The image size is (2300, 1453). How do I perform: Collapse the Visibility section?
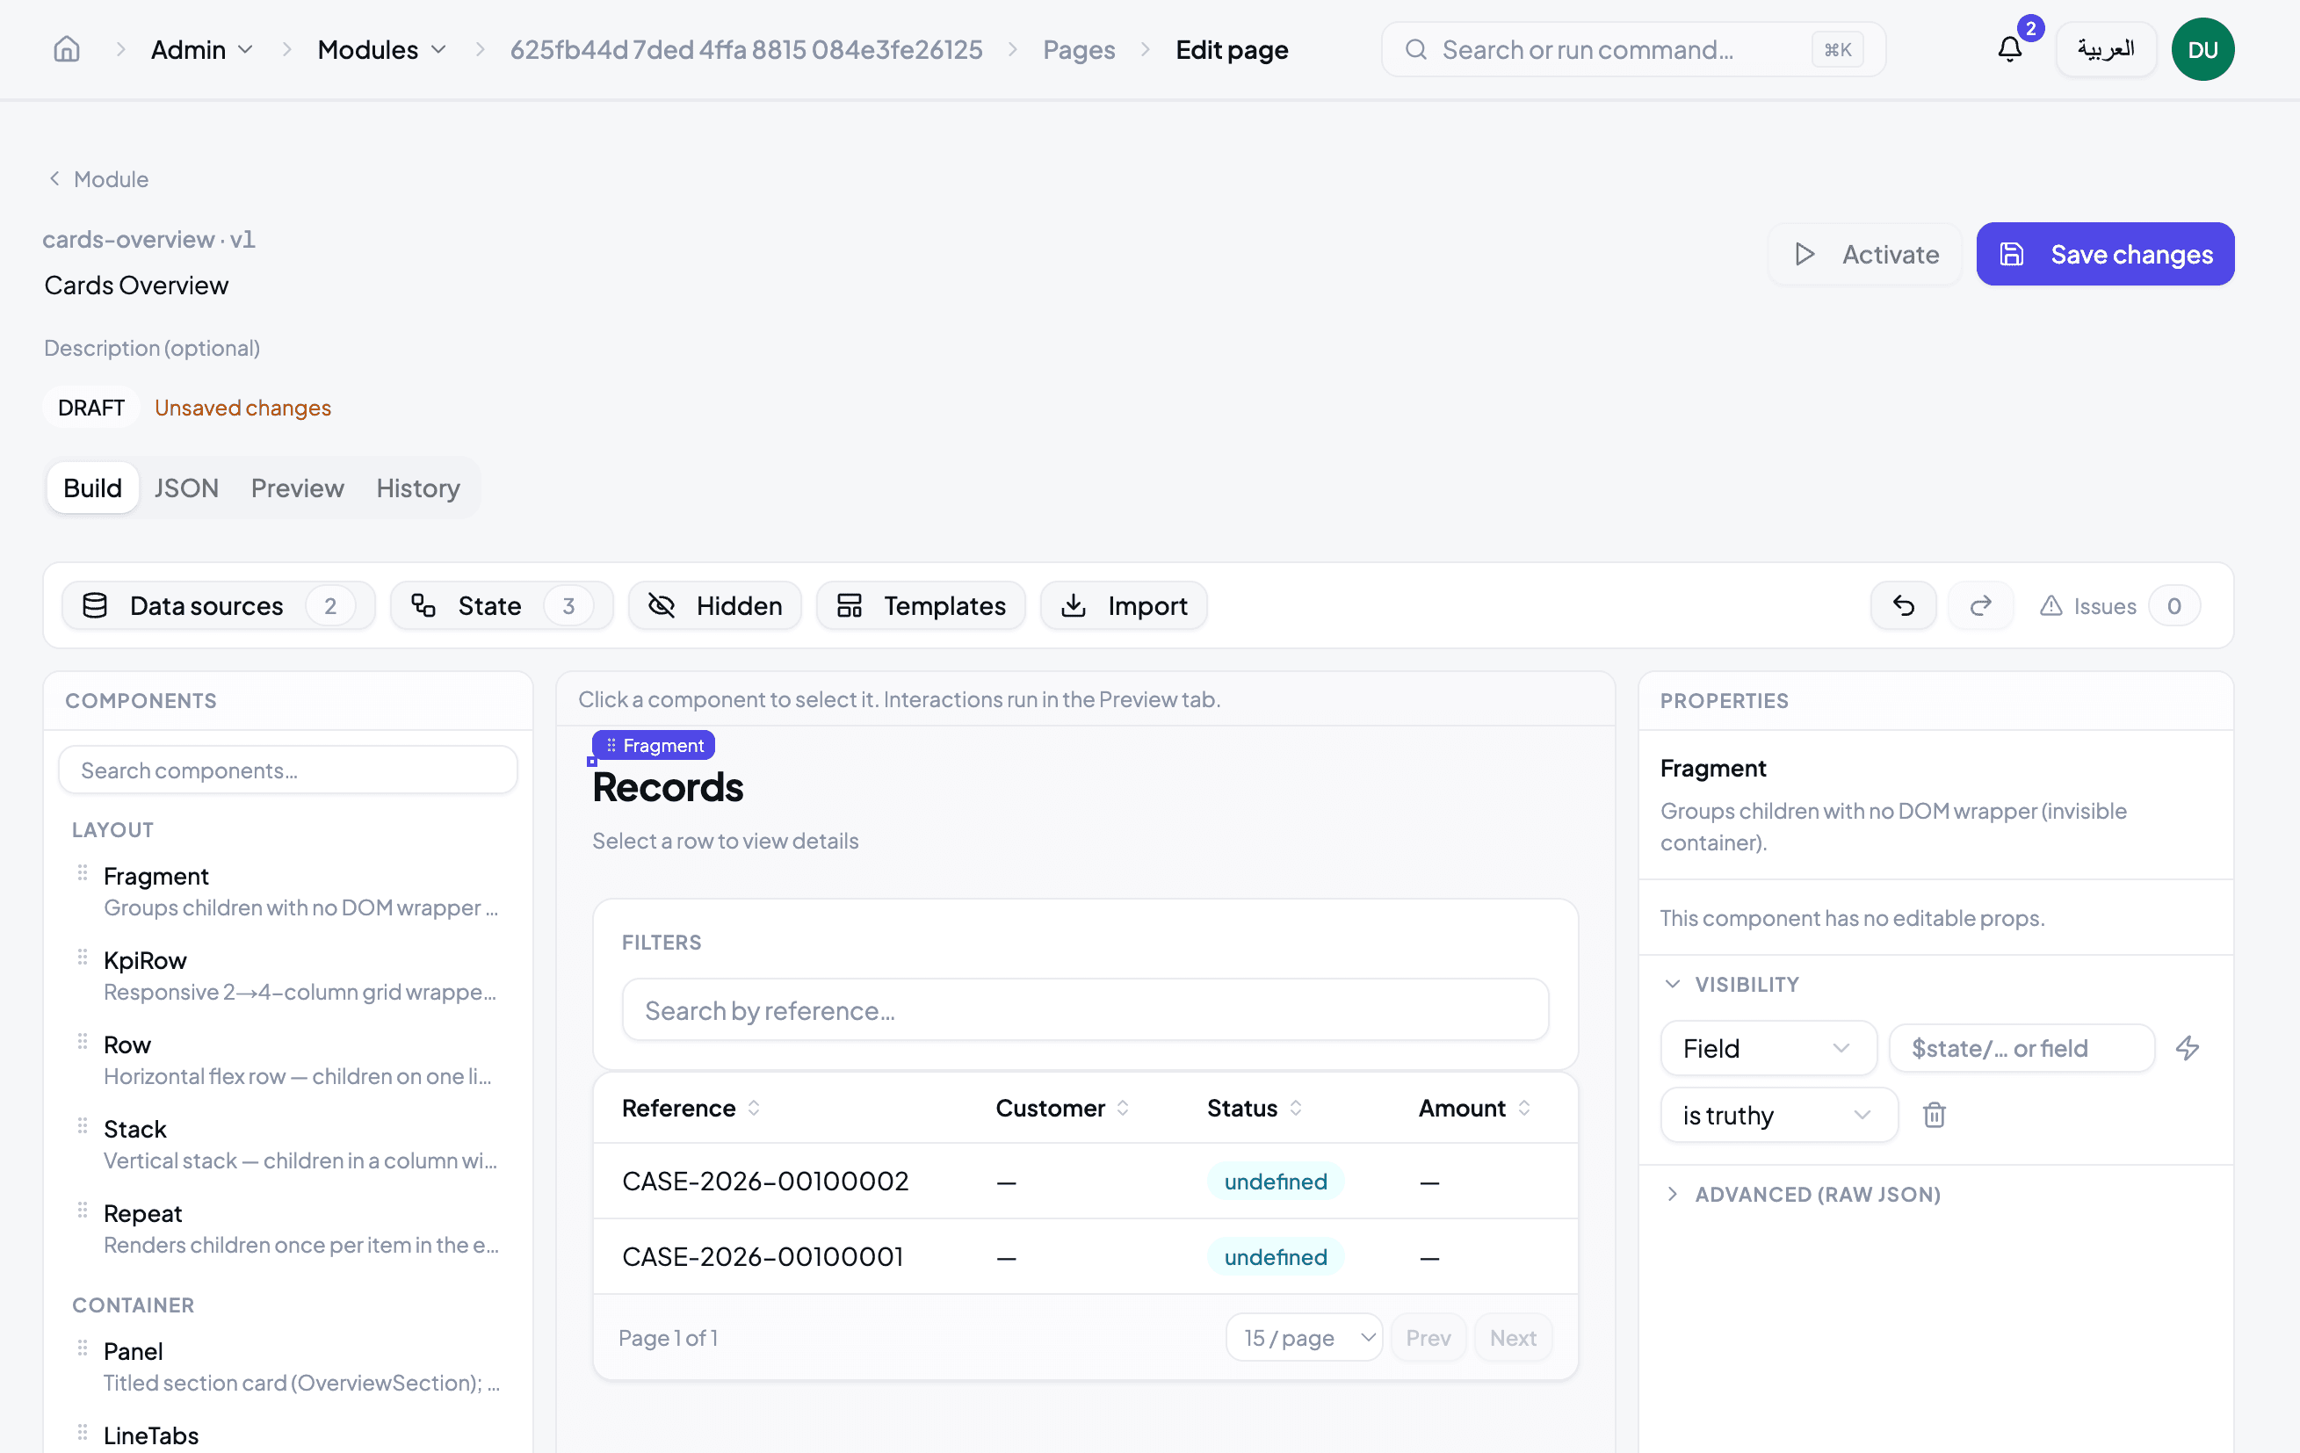pos(1731,983)
